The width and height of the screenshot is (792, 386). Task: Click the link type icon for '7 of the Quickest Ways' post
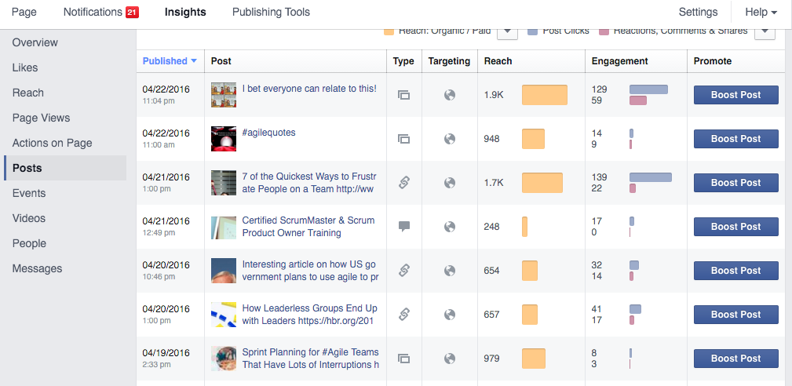click(403, 183)
